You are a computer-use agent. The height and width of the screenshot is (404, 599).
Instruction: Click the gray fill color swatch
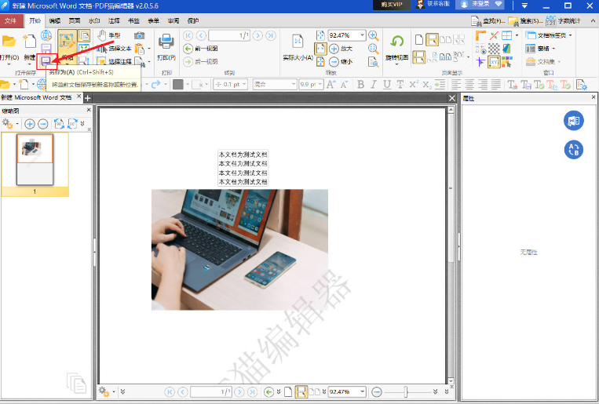[x=178, y=85]
